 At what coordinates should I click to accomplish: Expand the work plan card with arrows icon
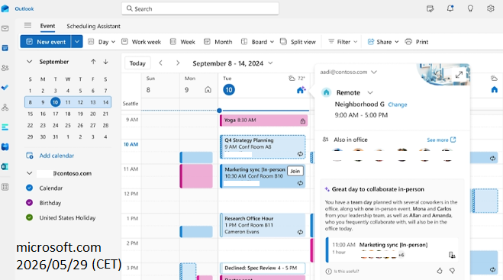coord(459,75)
